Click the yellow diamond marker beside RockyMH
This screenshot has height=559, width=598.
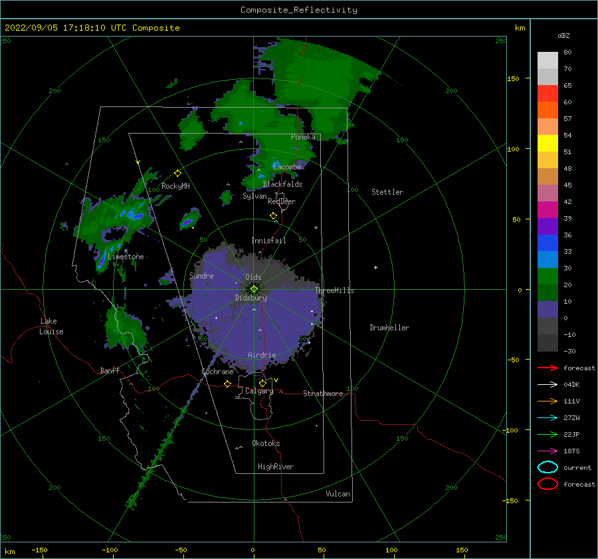177,173
